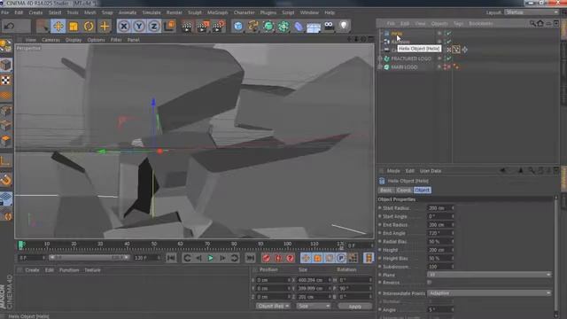
Task: Click object manager home icon
Action: tap(540, 24)
